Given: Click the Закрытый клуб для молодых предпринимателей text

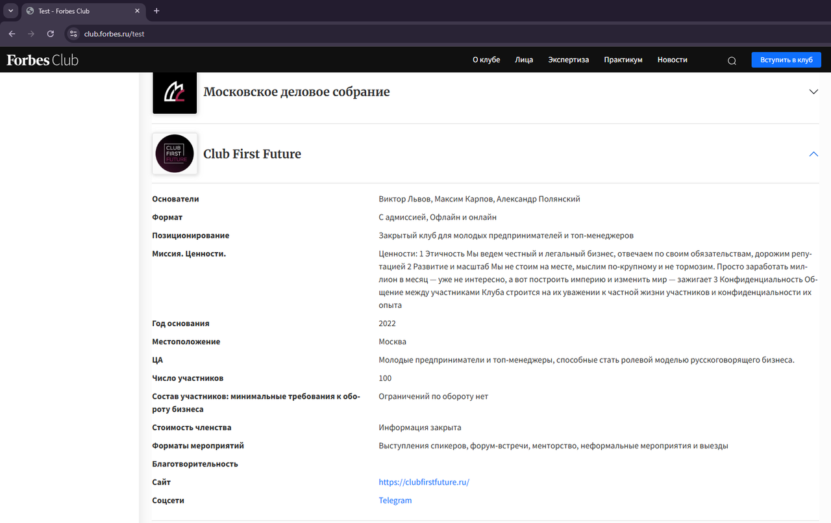Looking at the screenshot, I should 506,235.
